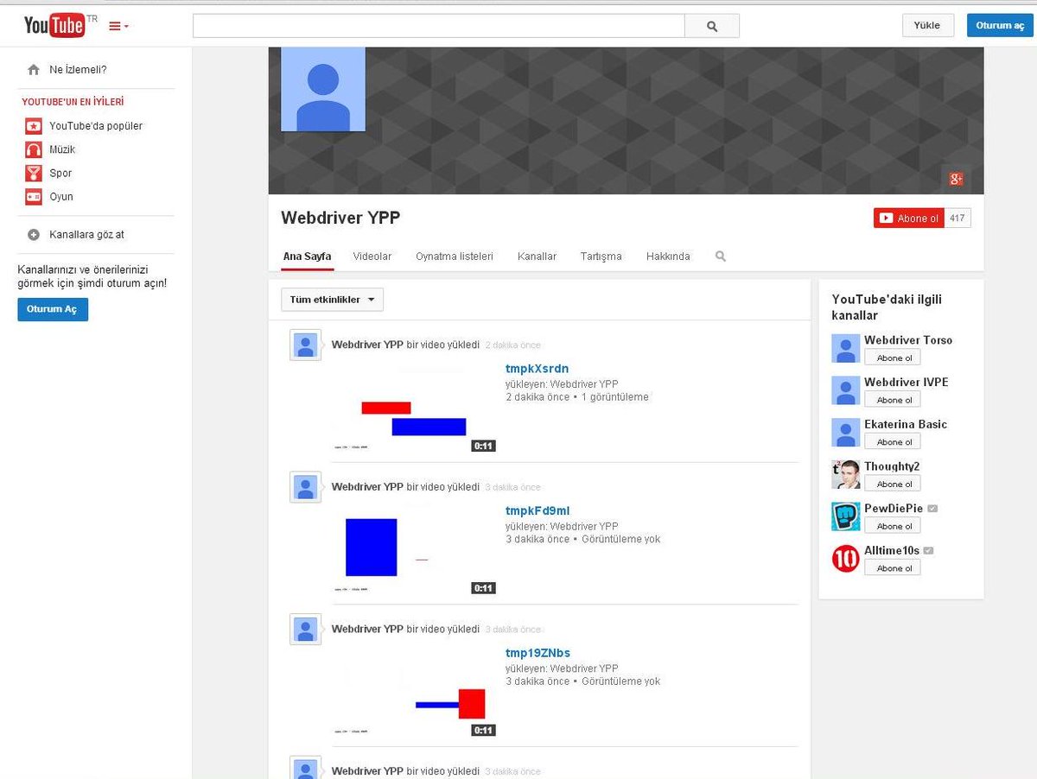Viewport: 1037px width, 779px height.
Task: Click the Ekaterina Basic channel avatar
Action: pos(845,433)
